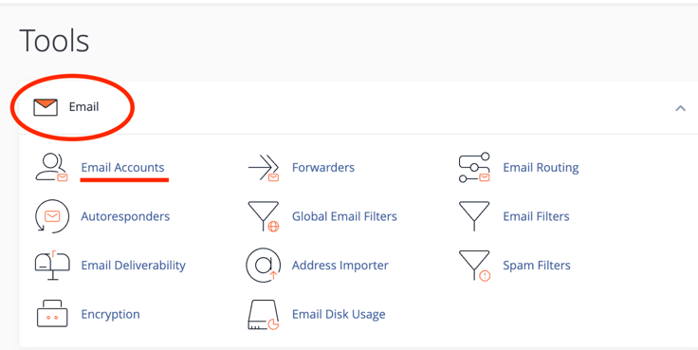Click the Tools page heading
This screenshot has width=698, height=350.
tap(54, 41)
